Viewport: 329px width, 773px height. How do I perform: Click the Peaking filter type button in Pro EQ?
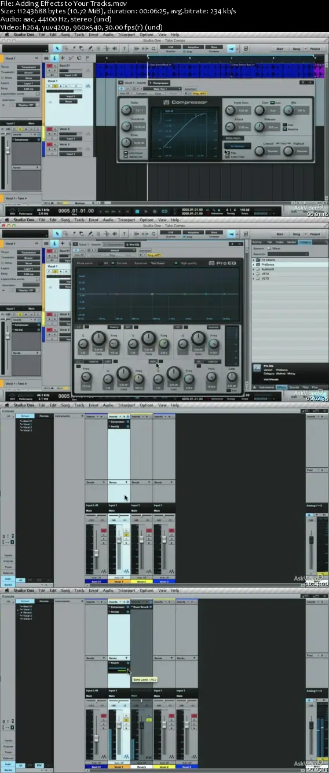point(114,327)
